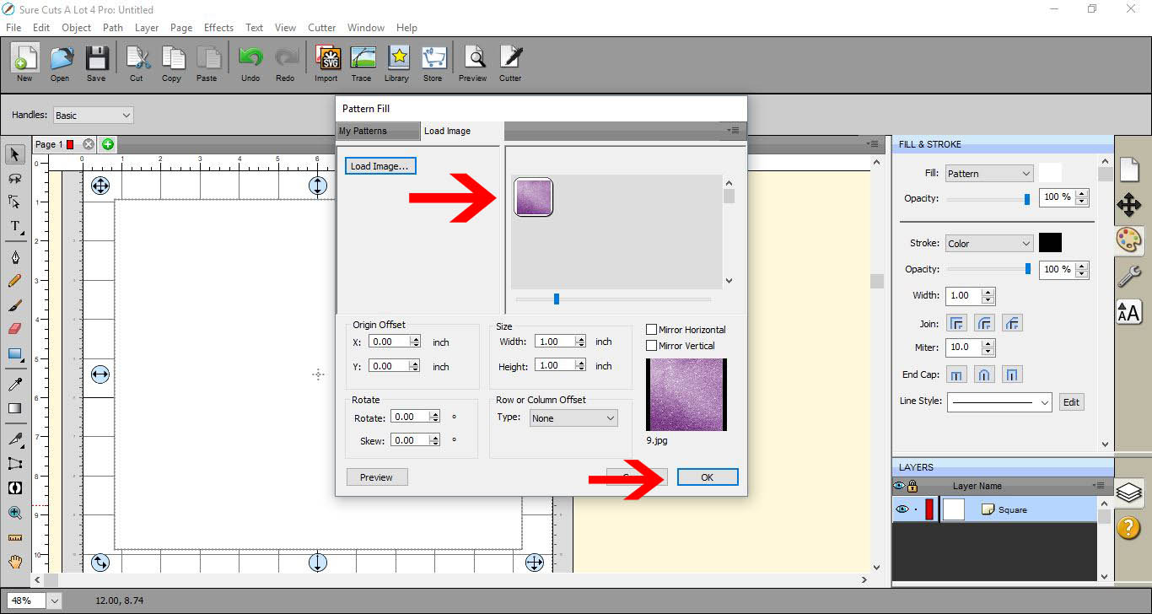Click the Edit line style button
This screenshot has width=1152, height=614.
tap(1071, 402)
